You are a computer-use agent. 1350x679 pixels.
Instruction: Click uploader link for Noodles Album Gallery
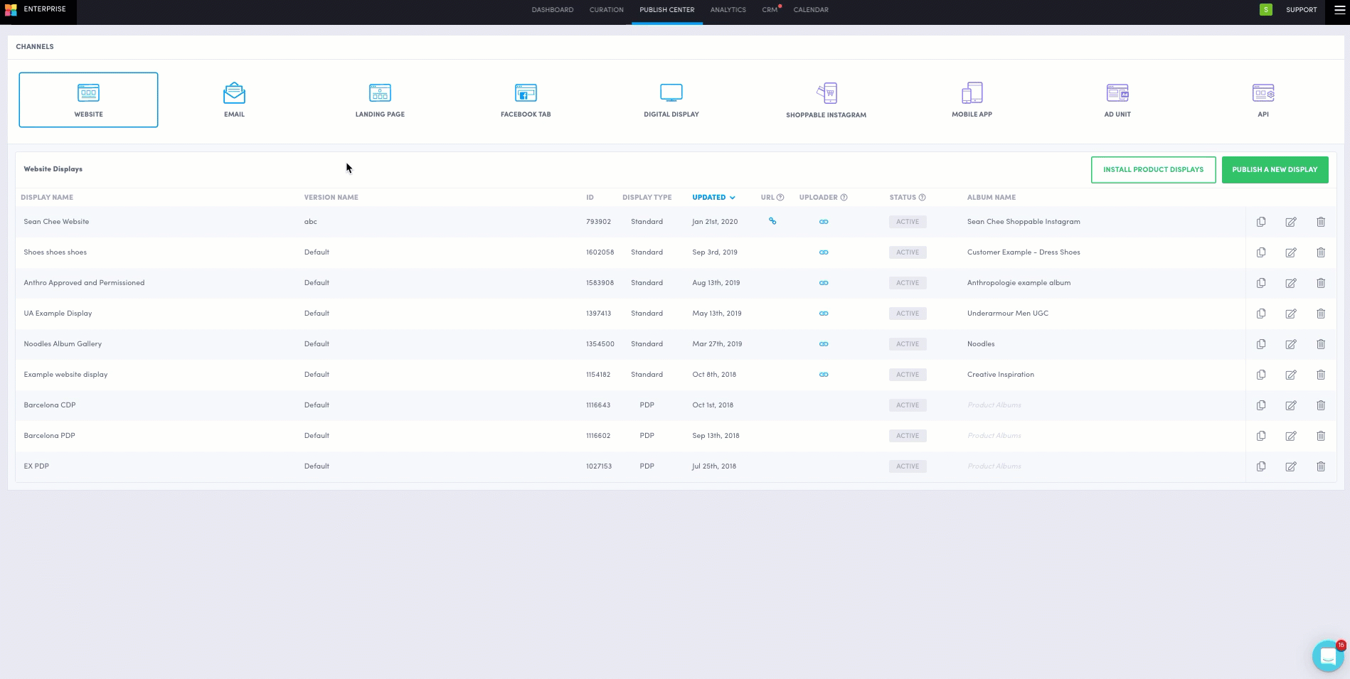click(x=824, y=344)
